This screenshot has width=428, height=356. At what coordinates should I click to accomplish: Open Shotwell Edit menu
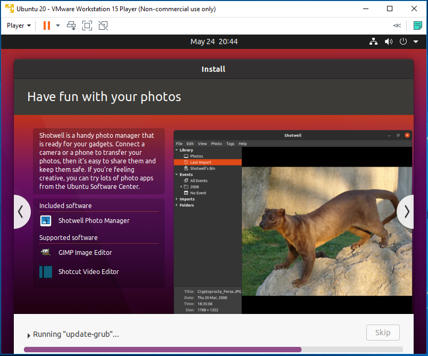190,144
